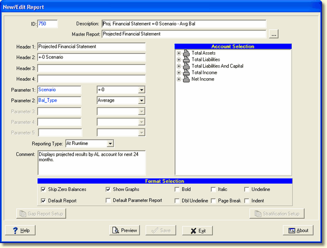Image resolution: width=327 pixels, height=248 pixels.
Task: Open the Scenario value dropdown
Action: click(141, 90)
